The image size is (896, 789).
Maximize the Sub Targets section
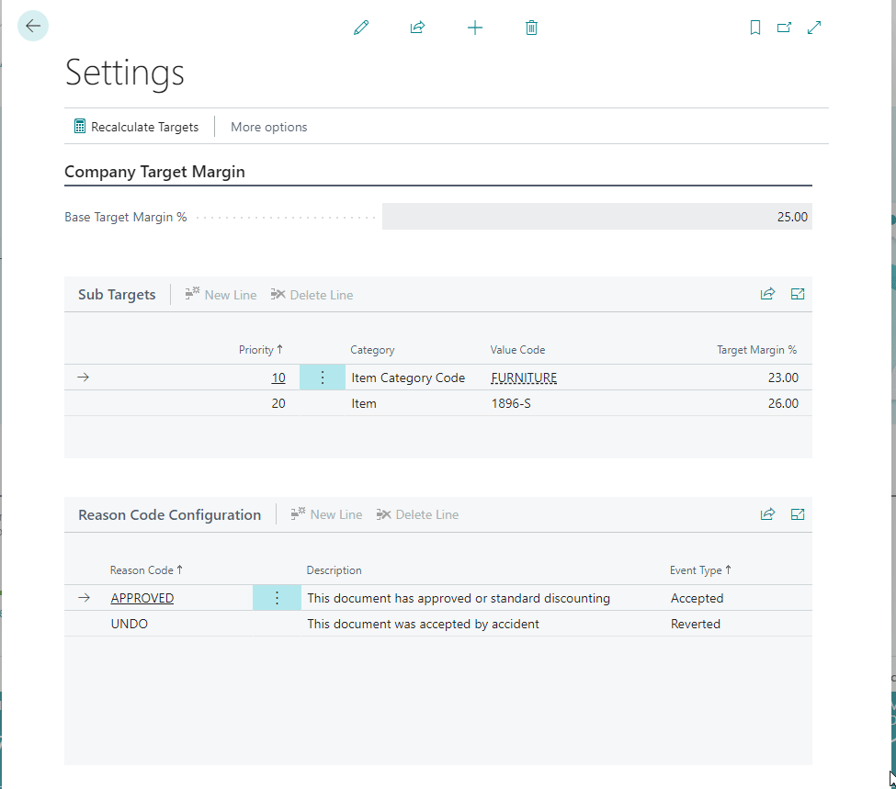tap(798, 294)
